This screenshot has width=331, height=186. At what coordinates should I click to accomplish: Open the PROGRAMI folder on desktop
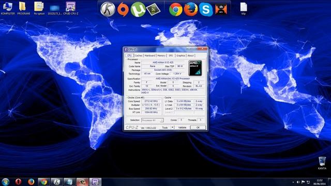23,8
